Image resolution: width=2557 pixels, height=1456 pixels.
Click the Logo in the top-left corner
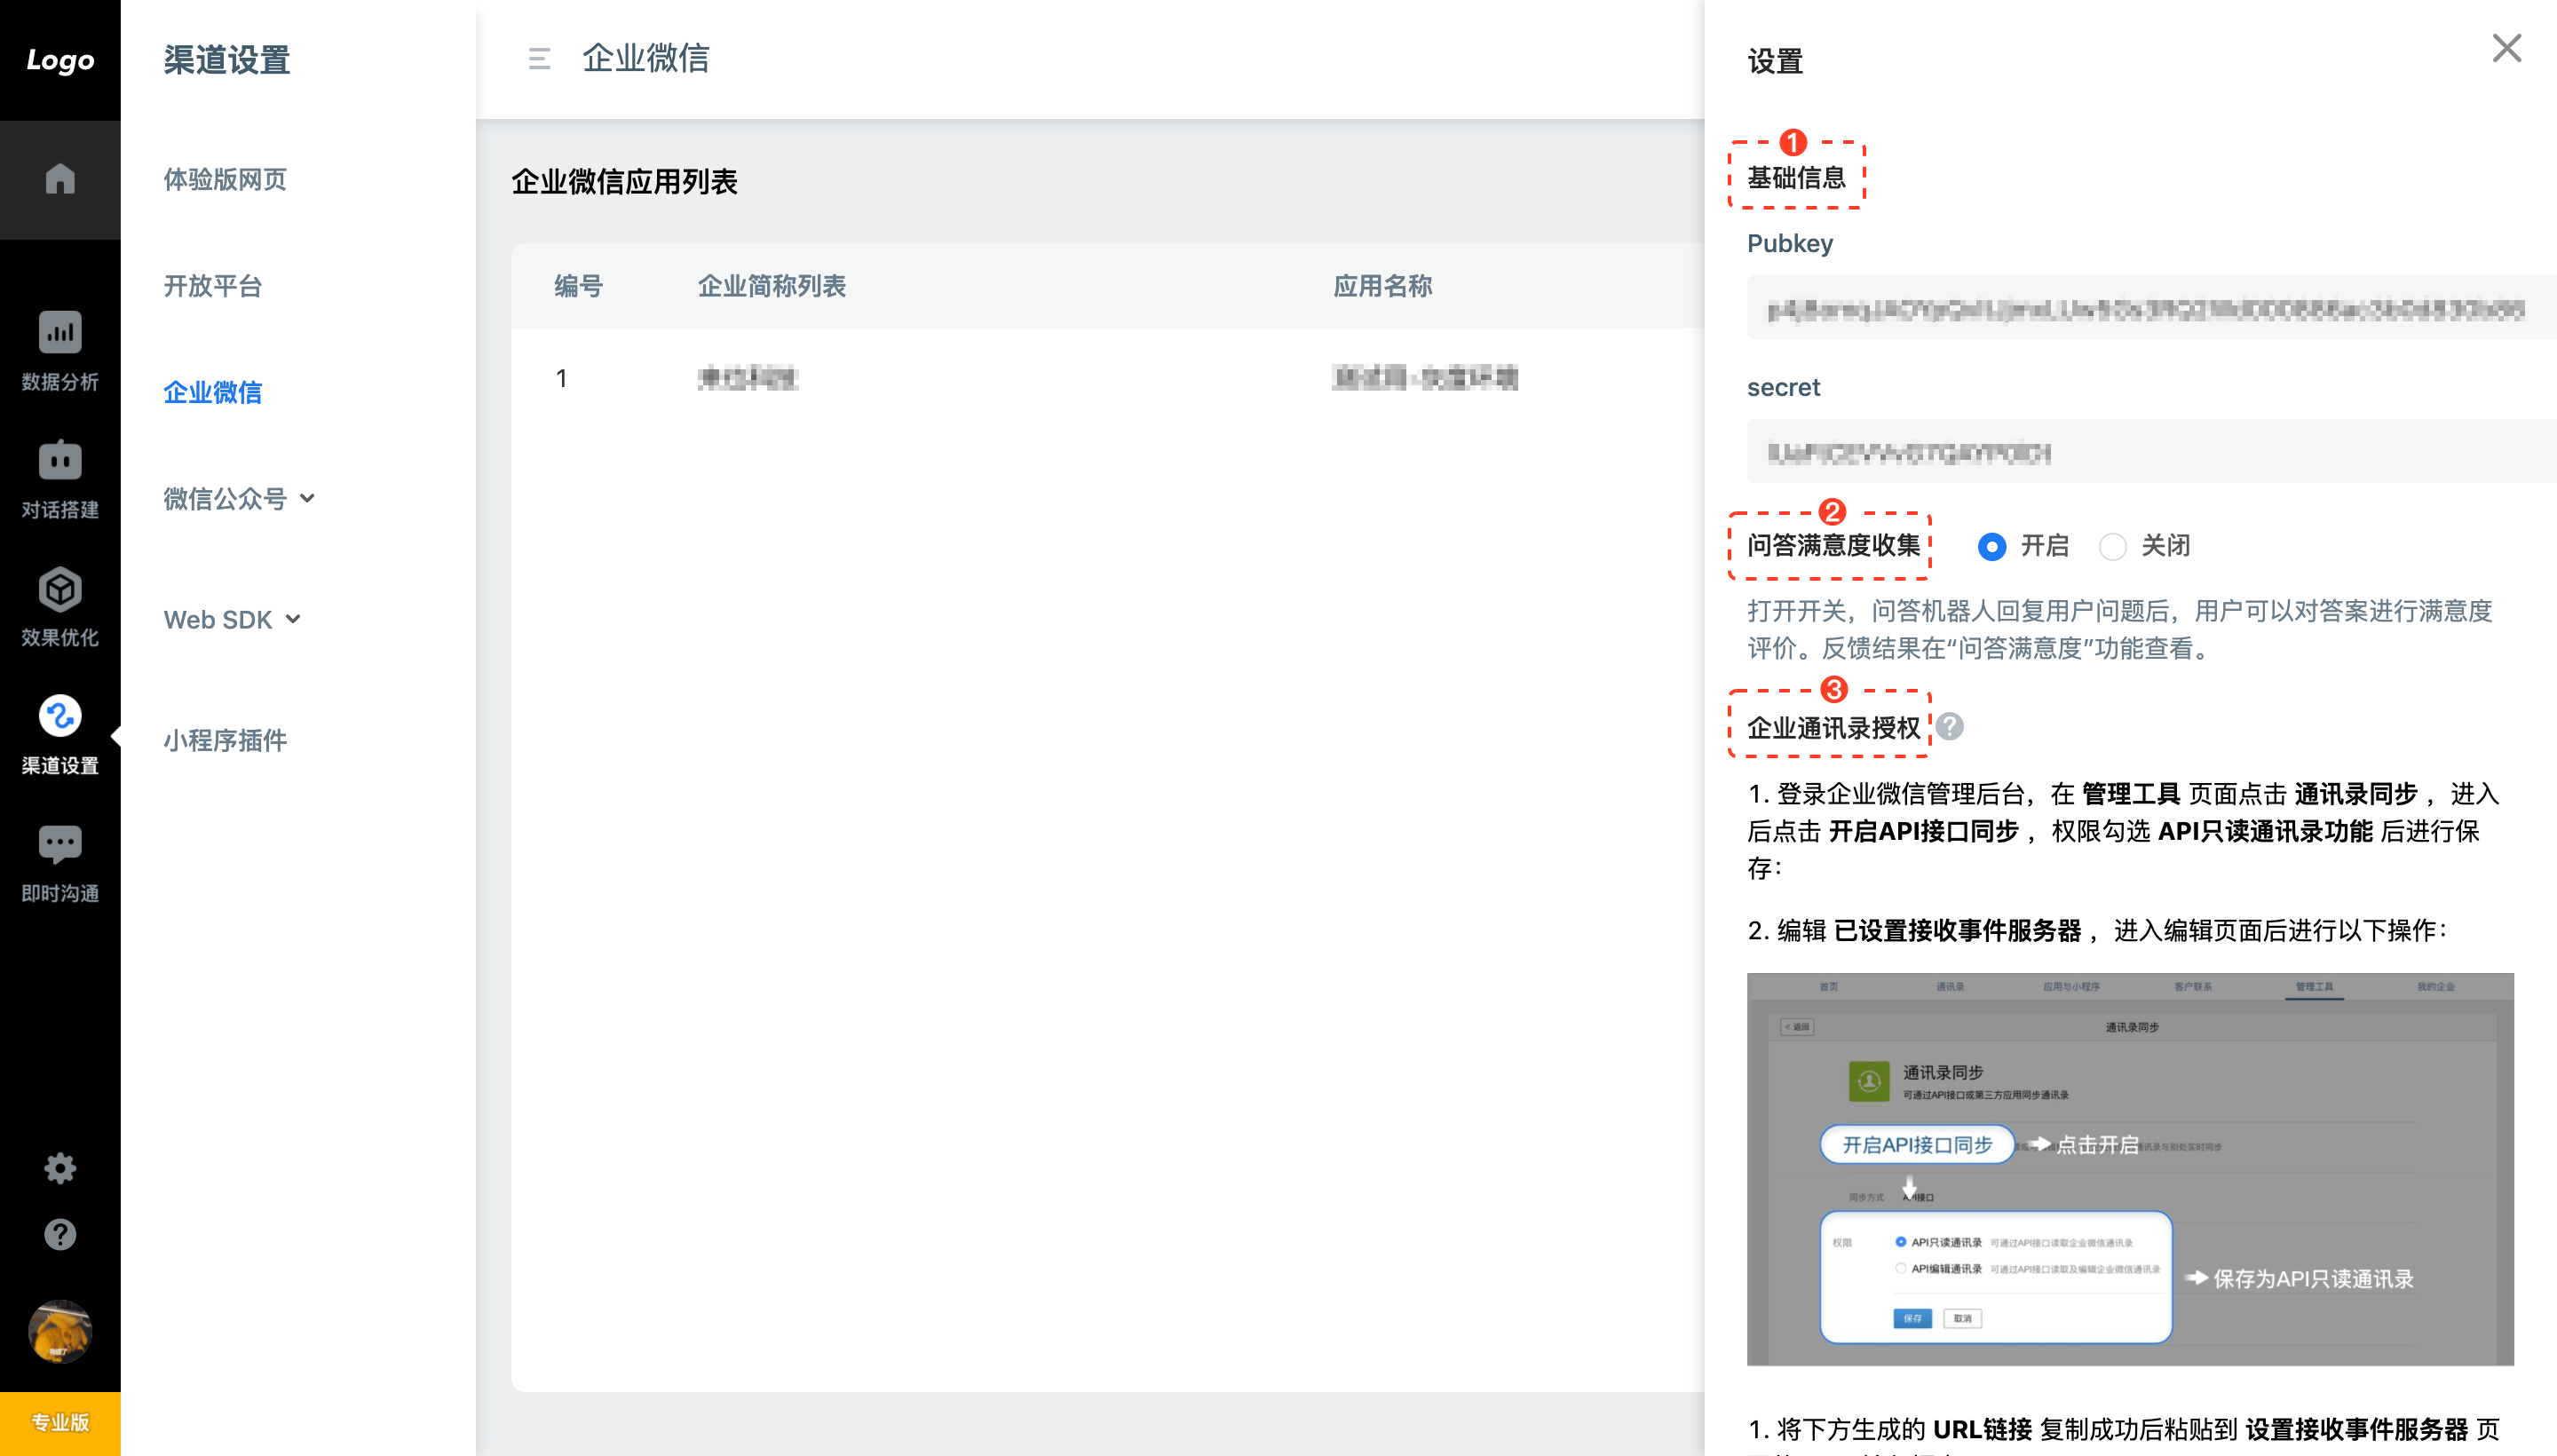(60, 60)
